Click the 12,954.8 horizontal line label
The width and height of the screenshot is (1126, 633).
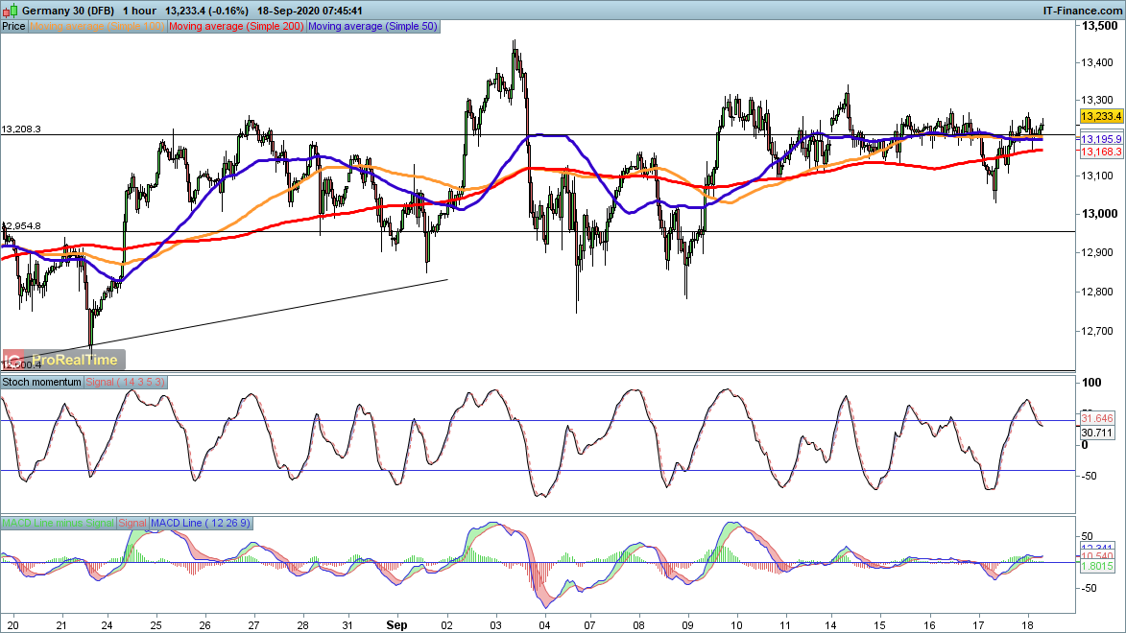[x=21, y=226]
